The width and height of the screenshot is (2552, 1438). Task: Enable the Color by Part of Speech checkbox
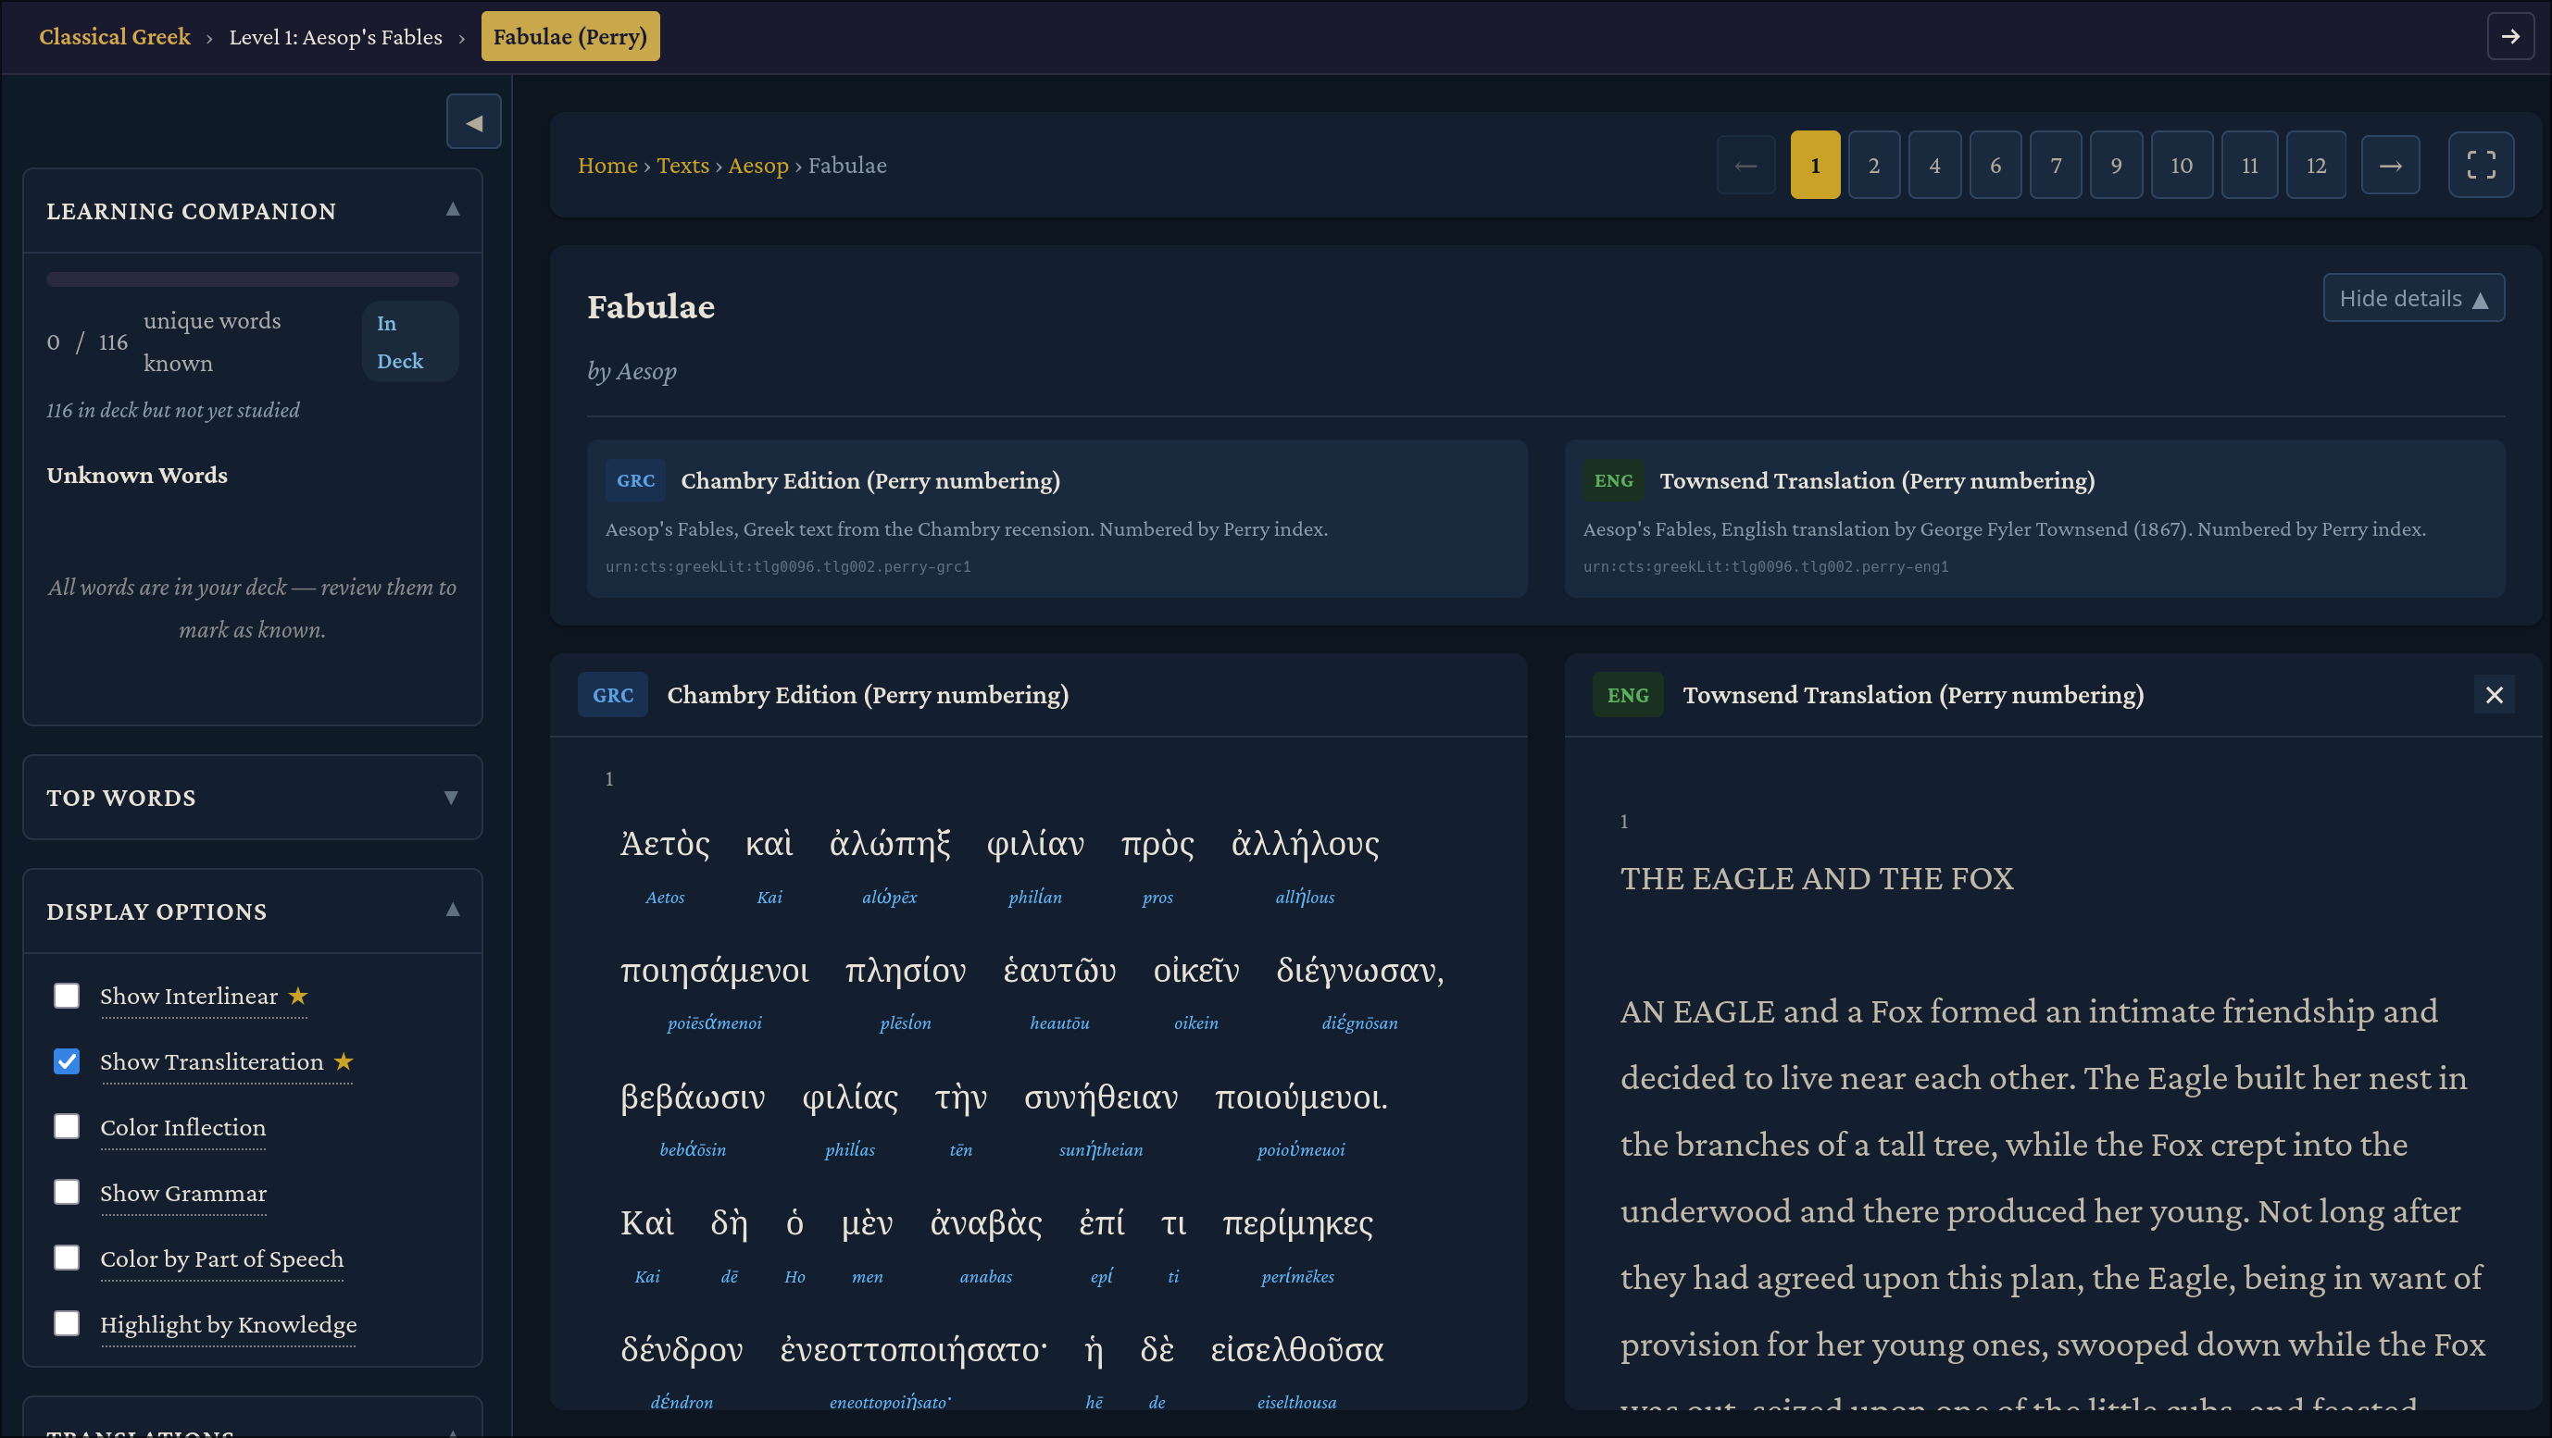tap(67, 1258)
